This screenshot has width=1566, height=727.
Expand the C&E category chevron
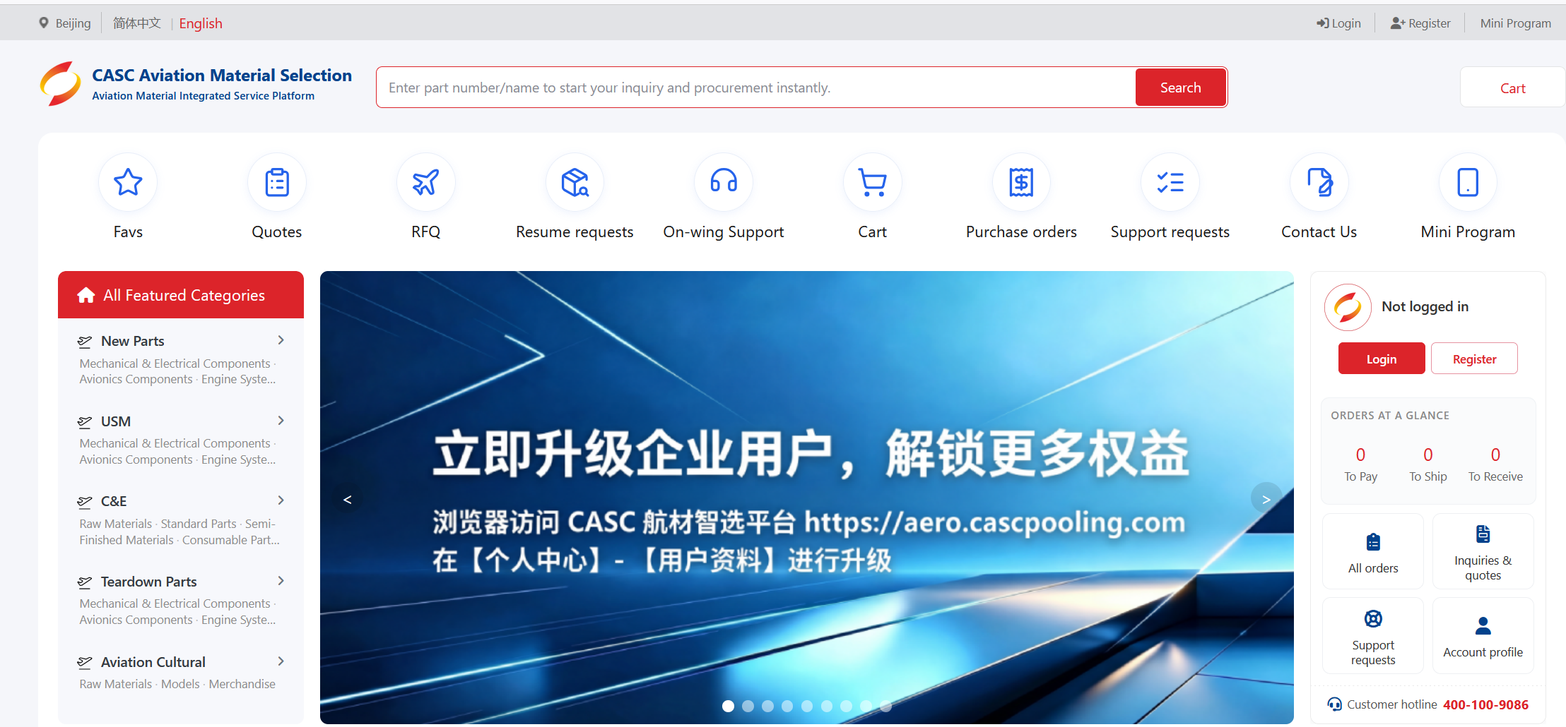tap(281, 500)
